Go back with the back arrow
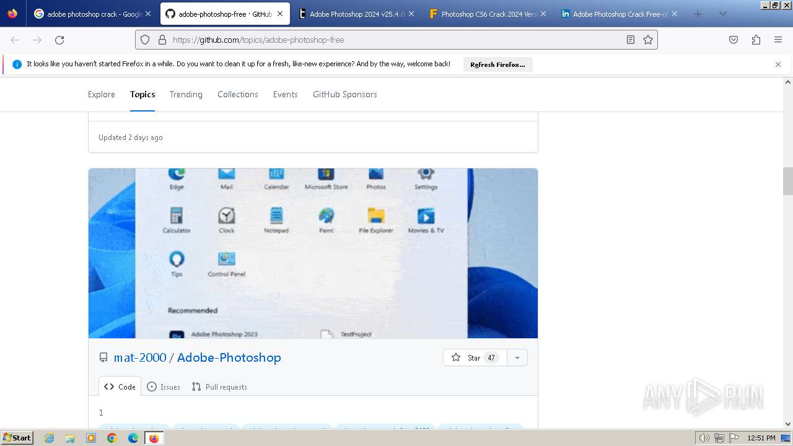This screenshot has width=793, height=446. click(x=15, y=40)
